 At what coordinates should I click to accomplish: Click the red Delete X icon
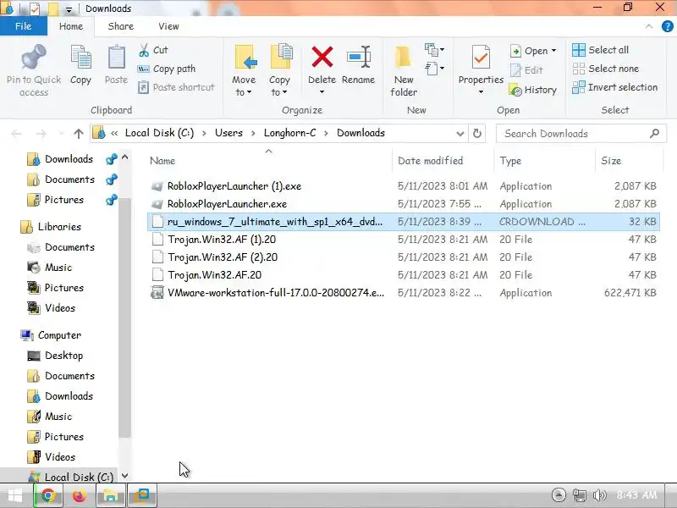[322, 57]
